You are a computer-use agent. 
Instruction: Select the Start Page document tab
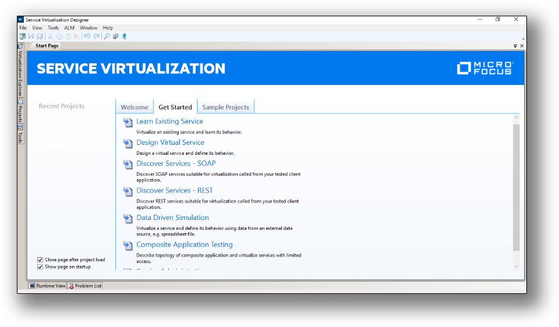coord(47,45)
